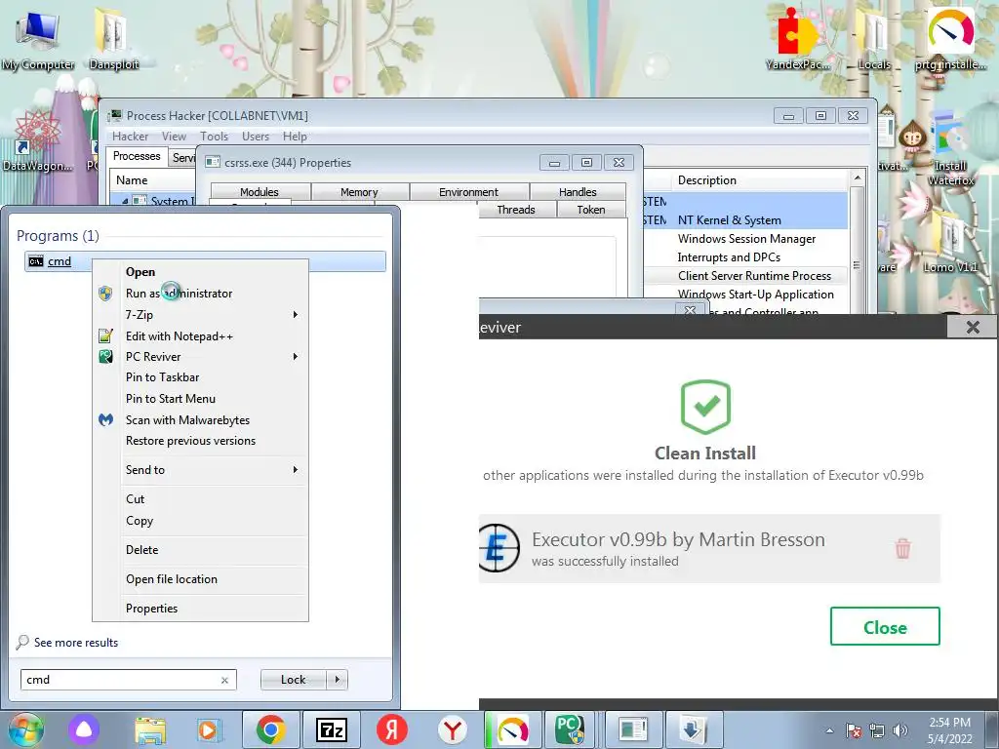Switch to the Processes tab
This screenshot has height=749, width=999.
(x=137, y=156)
